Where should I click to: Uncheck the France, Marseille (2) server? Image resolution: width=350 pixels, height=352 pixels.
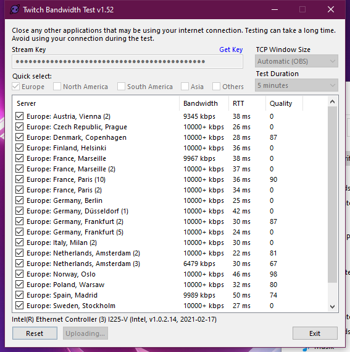[x=20, y=169]
